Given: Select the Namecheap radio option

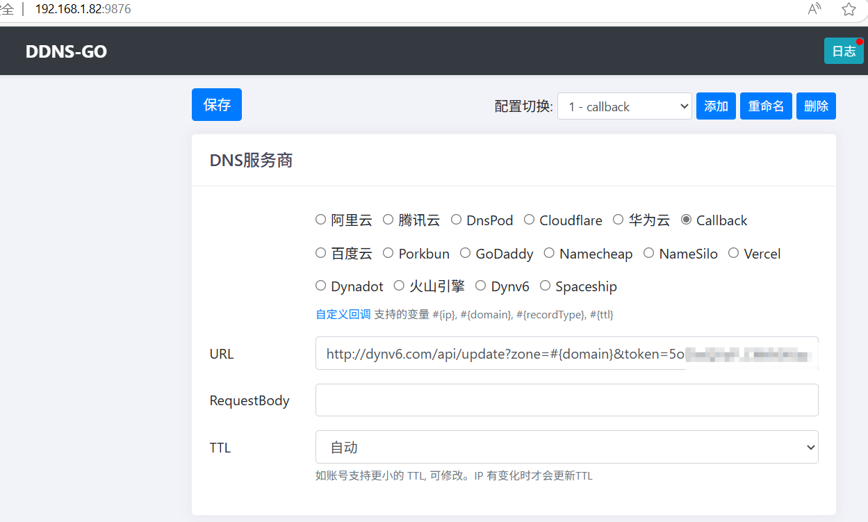Looking at the screenshot, I should tap(549, 253).
